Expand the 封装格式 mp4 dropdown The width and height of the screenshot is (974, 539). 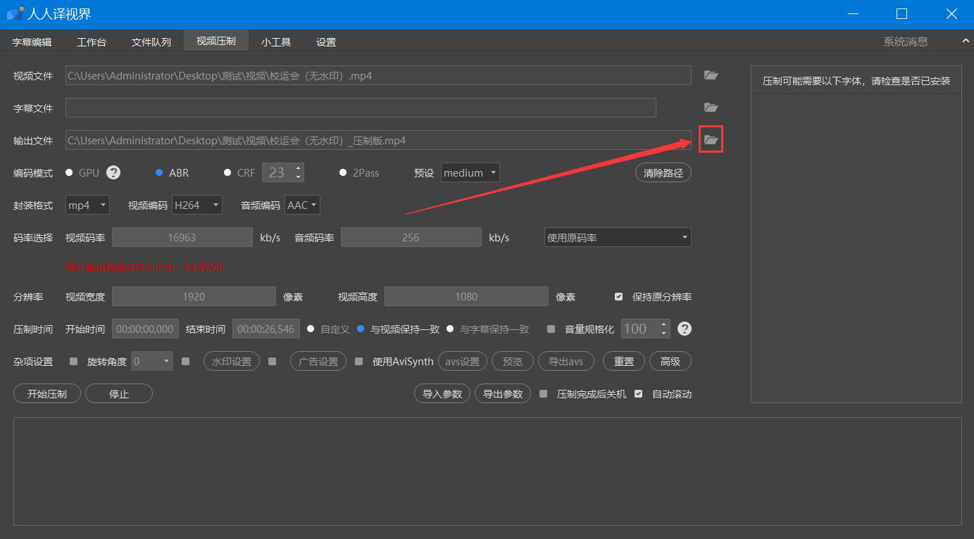[87, 205]
